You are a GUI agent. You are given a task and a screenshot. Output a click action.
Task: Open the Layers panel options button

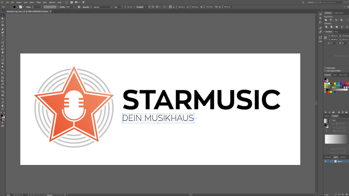[x=347, y=157]
